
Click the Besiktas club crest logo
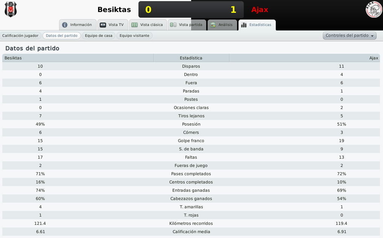point(11,9)
